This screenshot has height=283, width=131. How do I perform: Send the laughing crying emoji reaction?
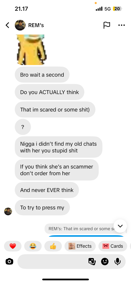click(x=33, y=246)
